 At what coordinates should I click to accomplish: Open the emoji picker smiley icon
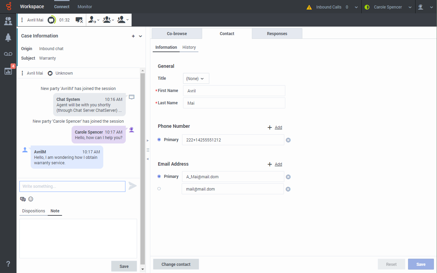click(x=31, y=199)
